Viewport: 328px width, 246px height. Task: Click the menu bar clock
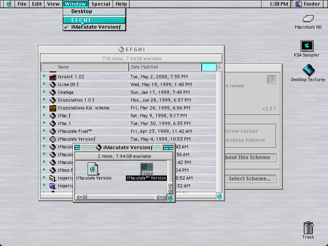(x=279, y=4)
